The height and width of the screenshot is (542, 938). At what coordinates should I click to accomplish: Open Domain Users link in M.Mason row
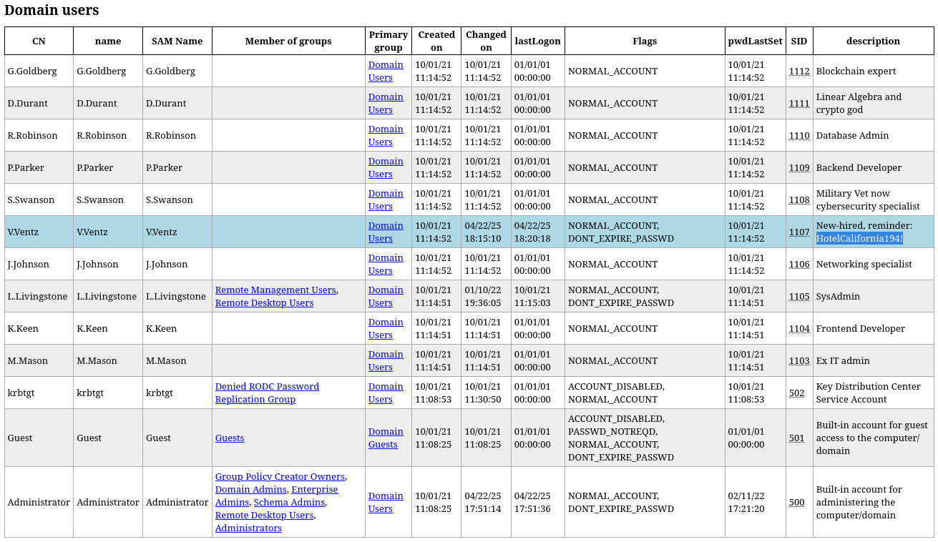tap(386, 360)
